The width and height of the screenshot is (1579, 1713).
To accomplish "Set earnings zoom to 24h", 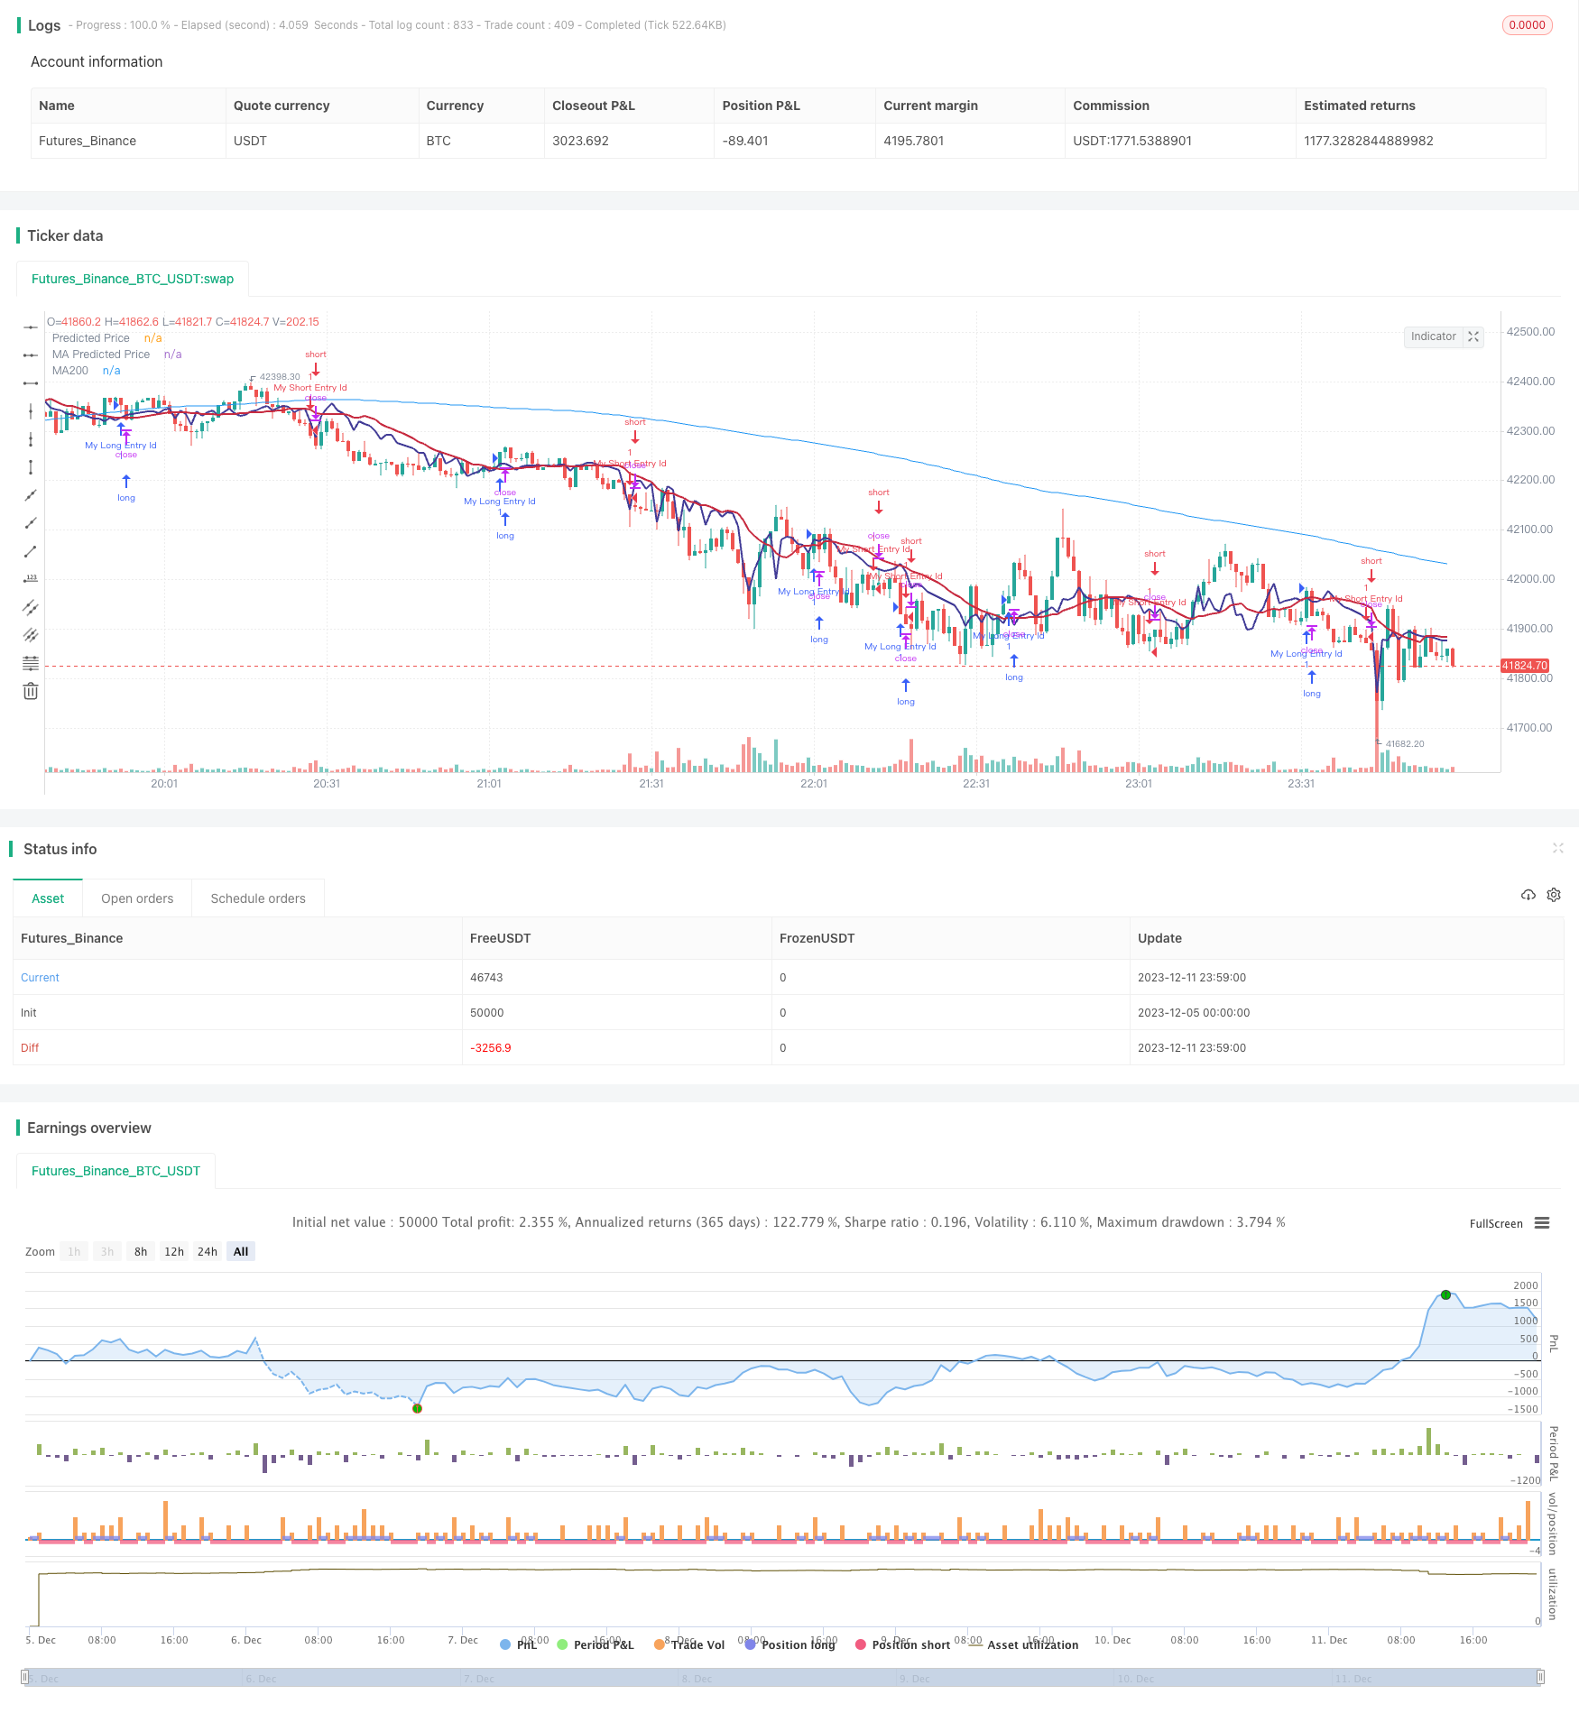I will pos(208,1251).
